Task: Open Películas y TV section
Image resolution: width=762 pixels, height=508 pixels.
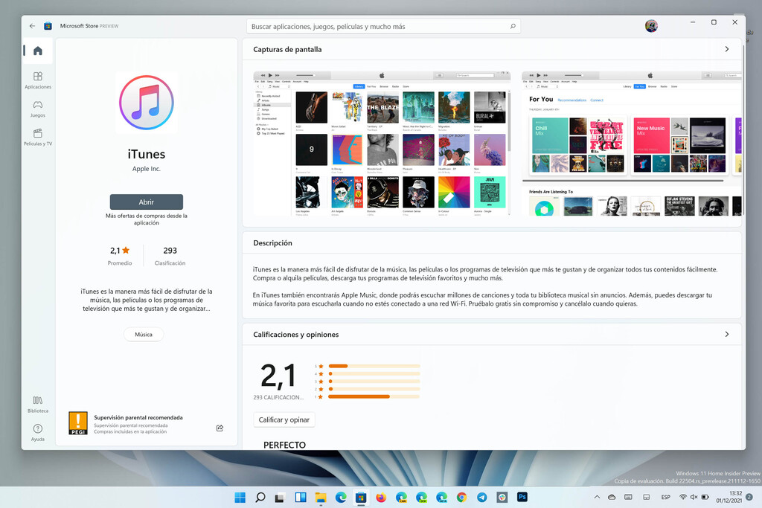Action: [x=38, y=138]
